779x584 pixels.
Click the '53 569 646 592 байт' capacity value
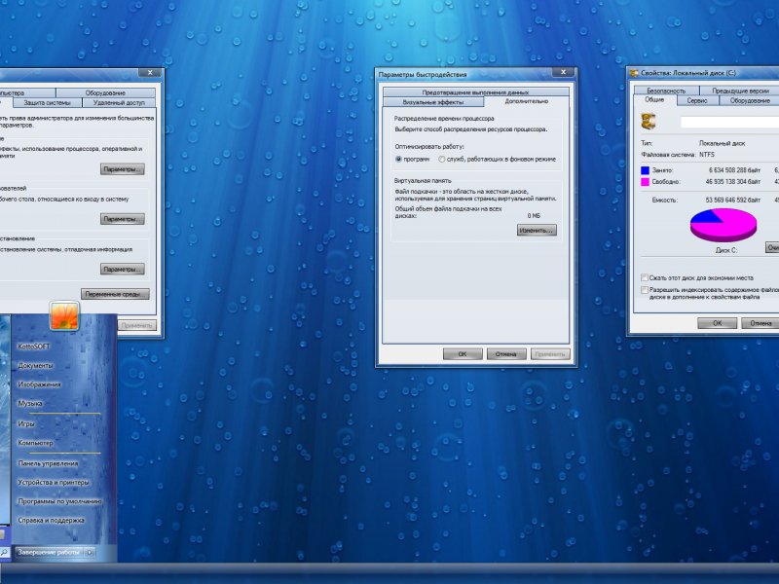coord(733,201)
